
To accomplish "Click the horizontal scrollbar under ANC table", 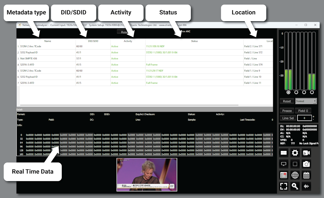I will point(129,105).
